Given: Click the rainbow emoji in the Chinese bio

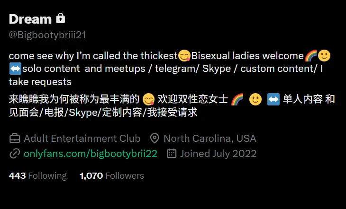Looking at the screenshot, I should (237, 99).
